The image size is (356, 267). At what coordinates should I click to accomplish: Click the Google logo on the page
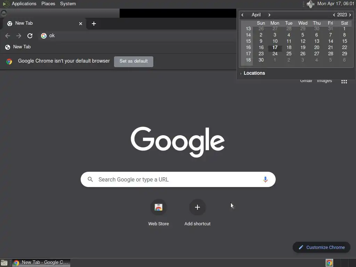click(x=178, y=142)
